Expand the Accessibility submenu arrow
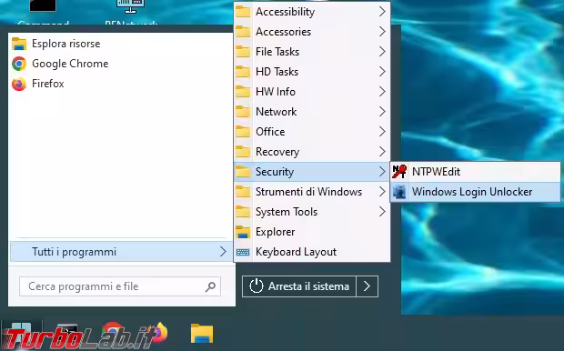Screen dimensions: 564x351 coord(382,12)
